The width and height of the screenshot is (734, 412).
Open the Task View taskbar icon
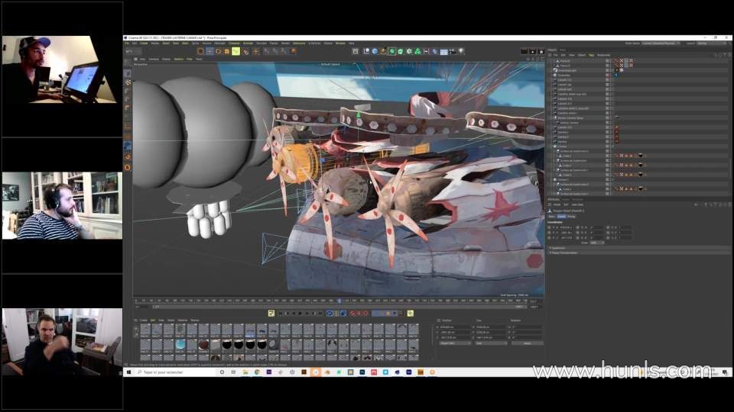click(x=233, y=372)
